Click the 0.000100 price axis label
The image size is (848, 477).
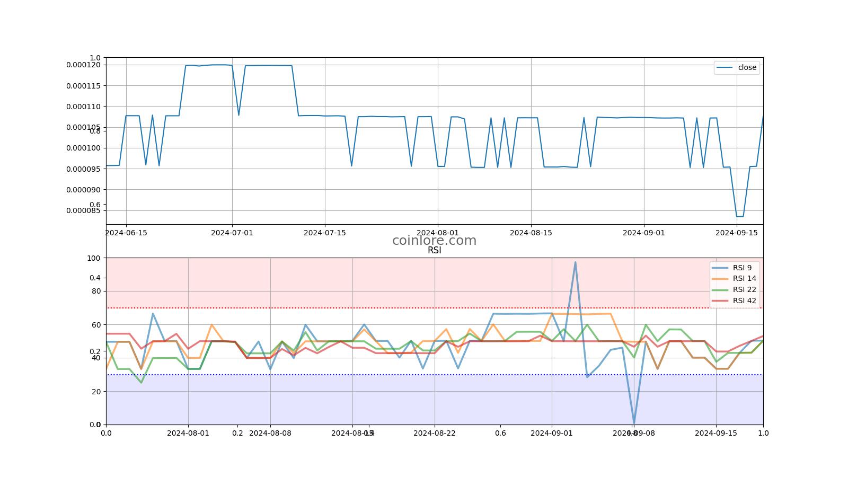coord(83,148)
